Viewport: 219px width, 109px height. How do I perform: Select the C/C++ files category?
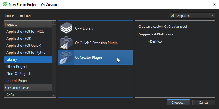coord(28,94)
